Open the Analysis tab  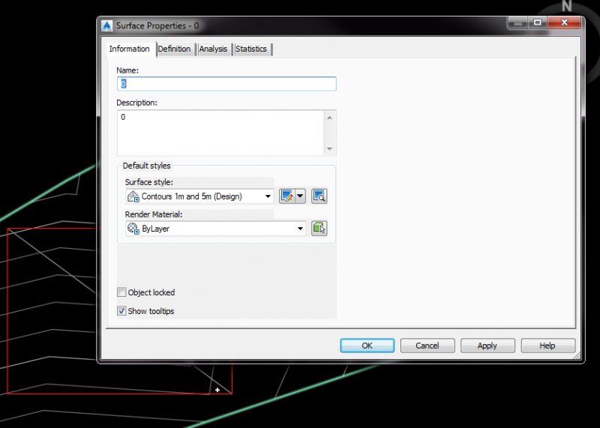click(x=213, y=49)
